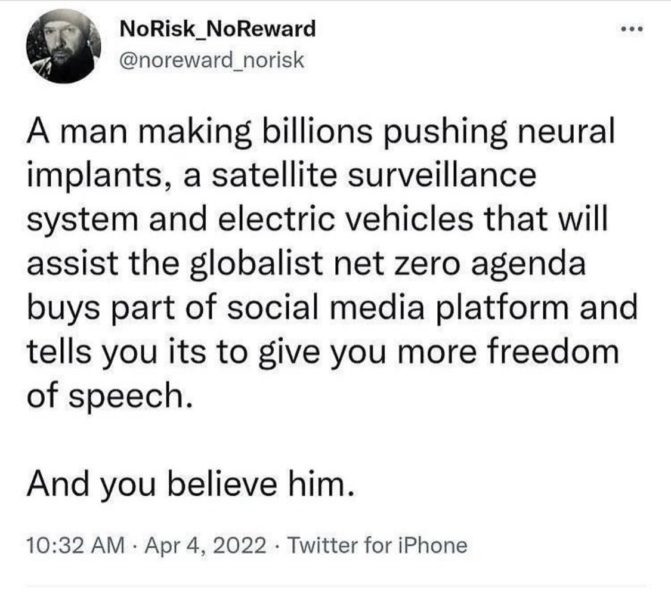The height and width of the screenshot is (593, 671).
Task: Open the NoRisk_NoReward display name link
Action: coord(218,29)
